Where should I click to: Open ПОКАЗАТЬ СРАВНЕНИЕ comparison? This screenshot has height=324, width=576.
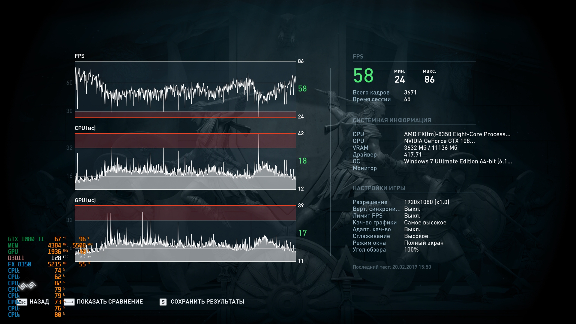coord(110,302)
